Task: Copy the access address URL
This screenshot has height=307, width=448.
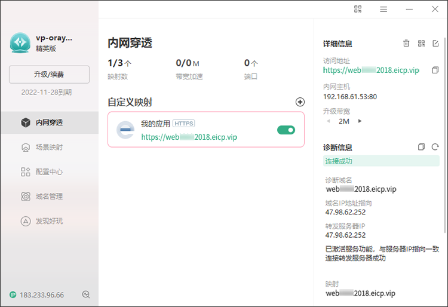Action: point(435,70)
